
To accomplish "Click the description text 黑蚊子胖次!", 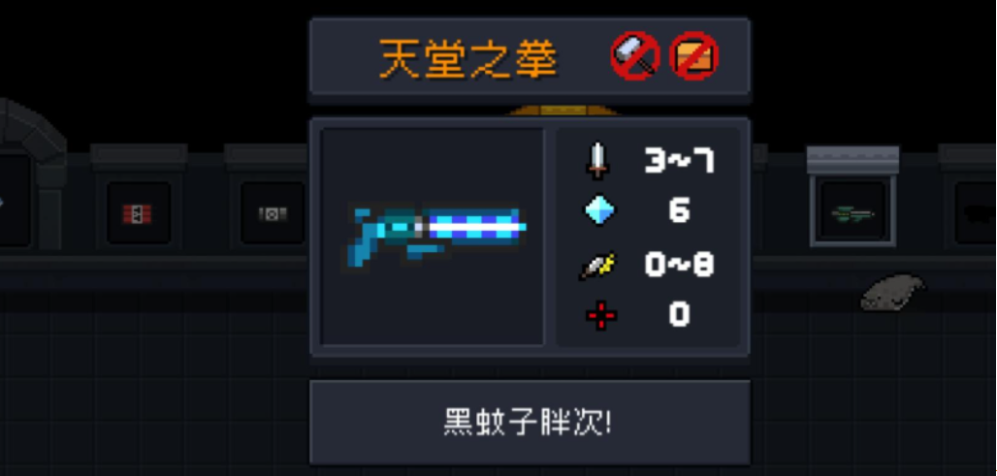I will [528, 423].
